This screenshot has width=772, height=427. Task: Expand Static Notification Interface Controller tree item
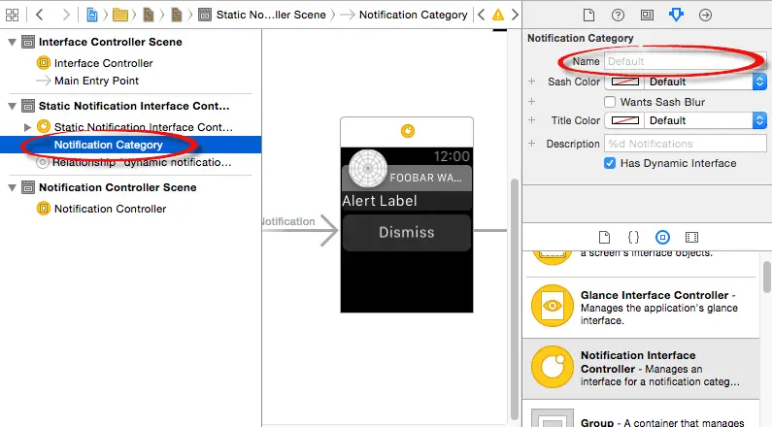pos(27,127)
